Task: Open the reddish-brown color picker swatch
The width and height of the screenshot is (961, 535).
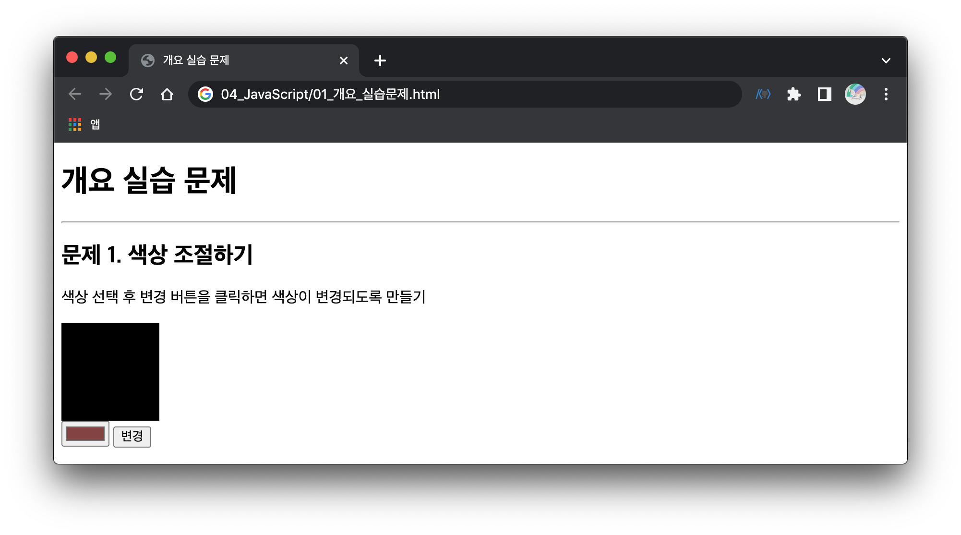Action: coord(85,434)
